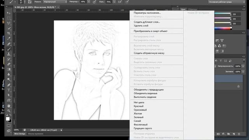249x140 pixels.
Task: Open the brush preset picker dropdown
Action: point(25,2)
